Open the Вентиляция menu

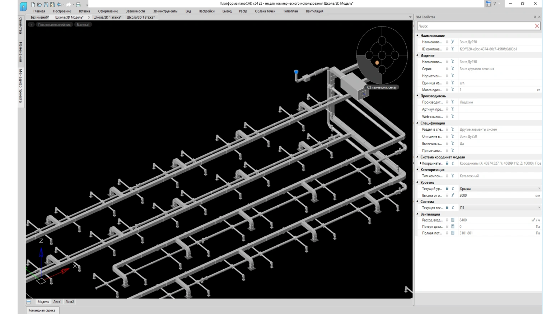click(x=314, y=11)
